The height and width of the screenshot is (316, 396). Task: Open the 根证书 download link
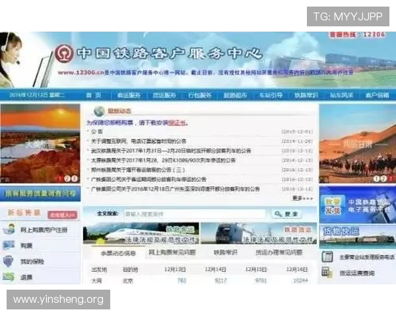[x=178, y=123]
